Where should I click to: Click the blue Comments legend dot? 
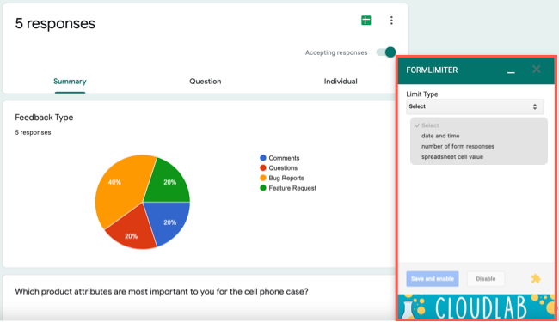(x=263, y=158)
